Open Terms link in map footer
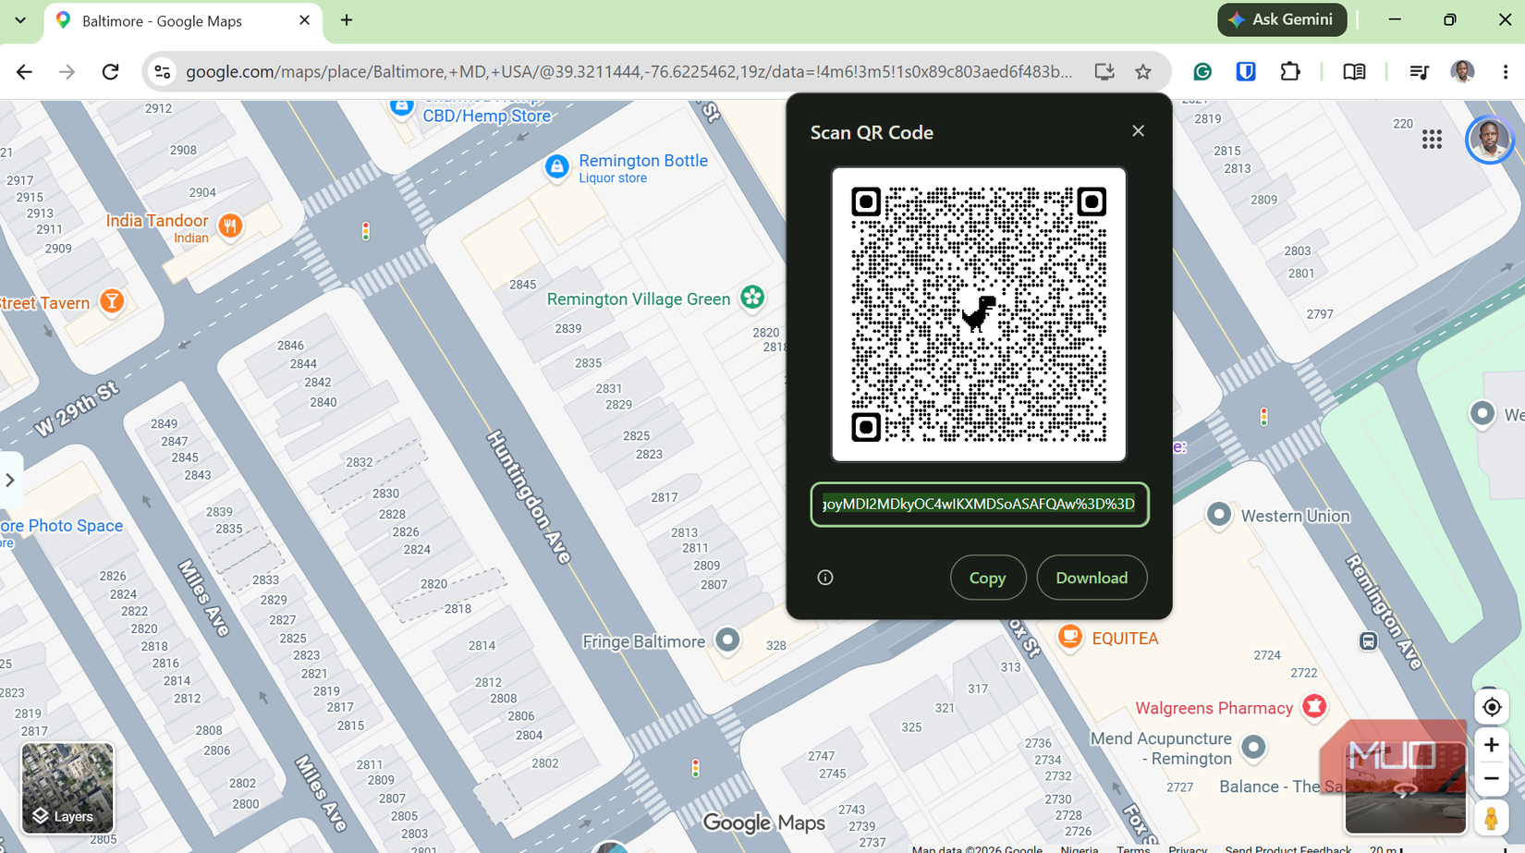 coord(1133,848)
